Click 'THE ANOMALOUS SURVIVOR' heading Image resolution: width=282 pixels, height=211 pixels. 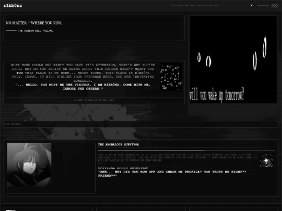click(119, 145)
